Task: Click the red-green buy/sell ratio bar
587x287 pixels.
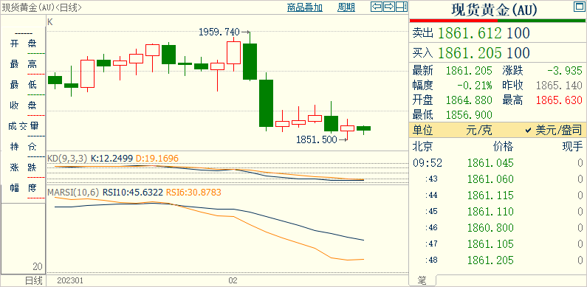Action: click(498, 21)
